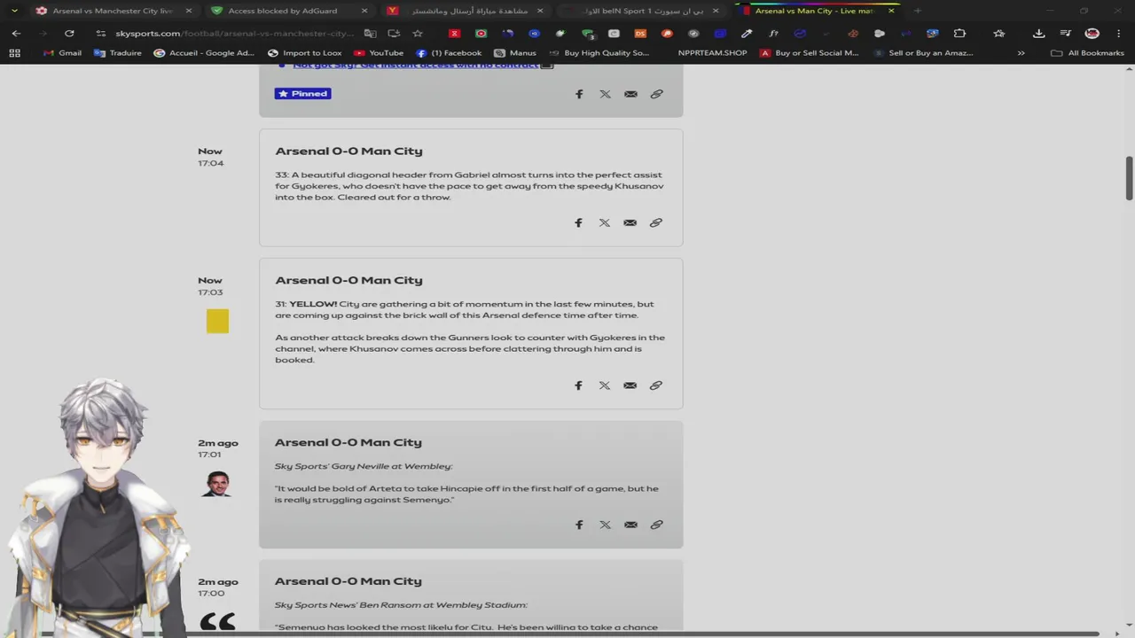Click the blue Pinned badge
The width and height of the screenshot is (1135, 638).
pos(302,94)
